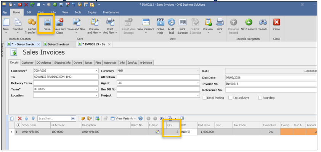Toggle the Rounding checkbox

pyautogui.click(x=260, y=98)
